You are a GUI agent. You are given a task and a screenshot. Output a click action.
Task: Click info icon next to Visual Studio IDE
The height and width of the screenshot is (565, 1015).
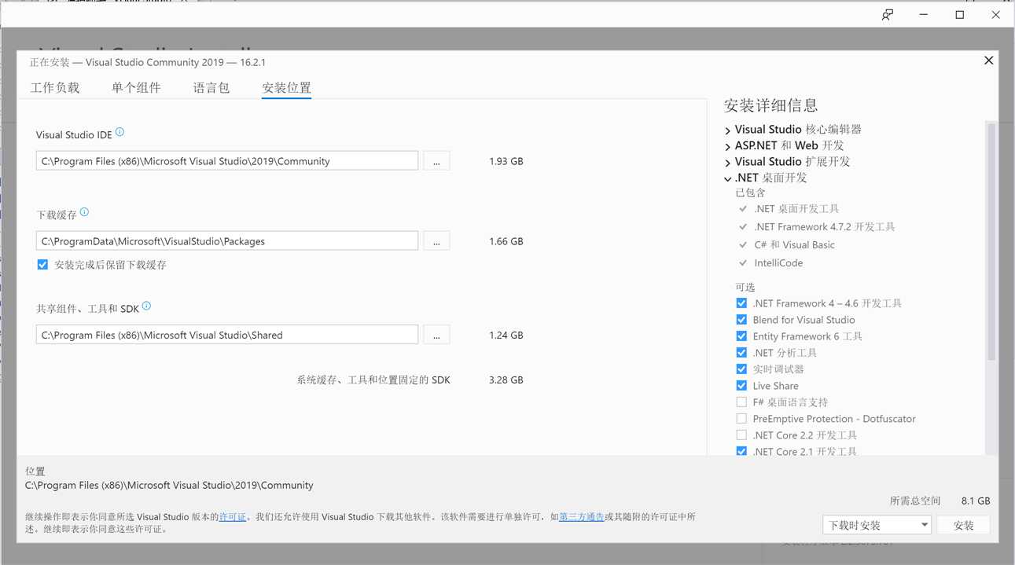pos(120,133)
